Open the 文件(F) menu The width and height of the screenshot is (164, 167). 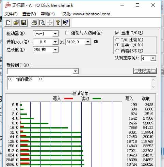(11, 14)
